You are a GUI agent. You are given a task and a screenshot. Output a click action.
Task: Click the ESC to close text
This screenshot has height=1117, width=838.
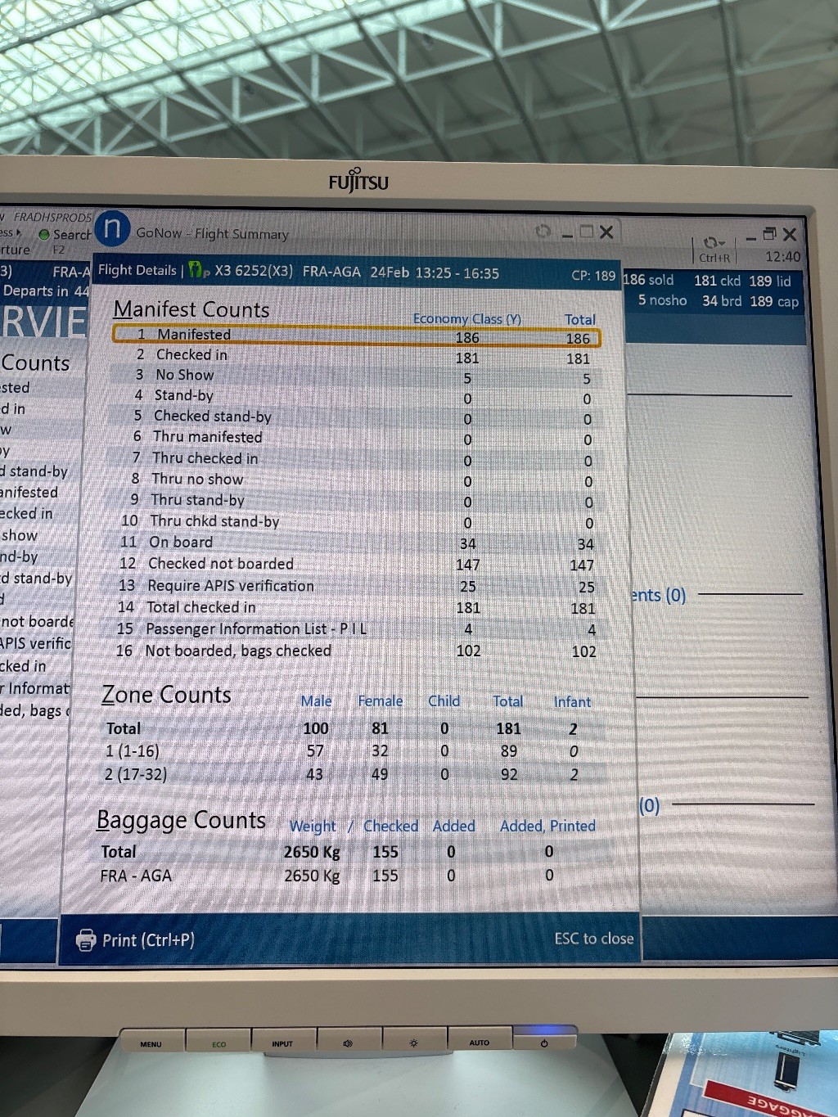(x=593, y=939)
